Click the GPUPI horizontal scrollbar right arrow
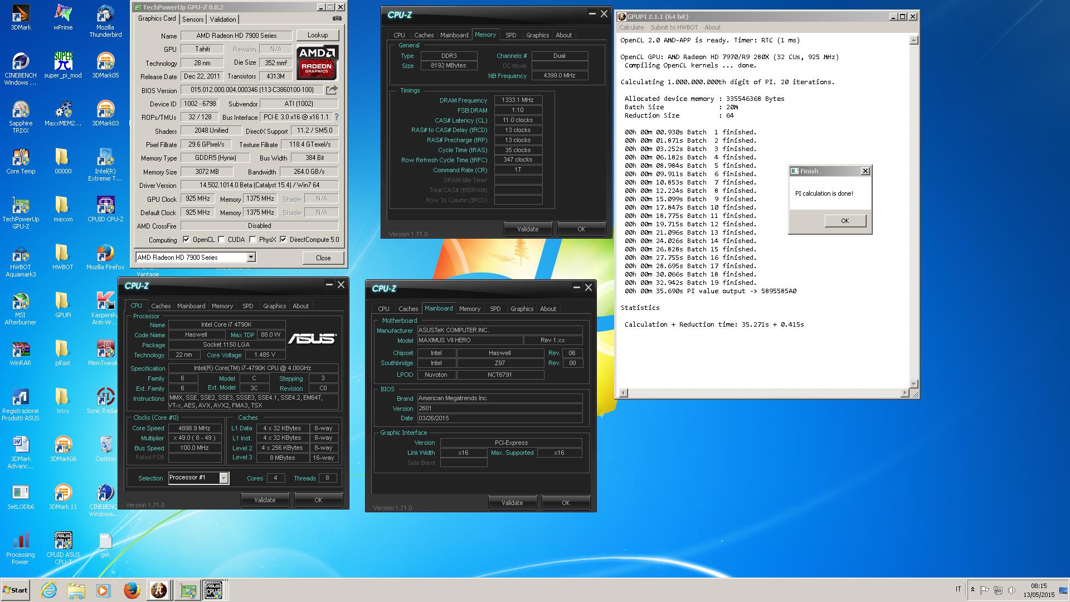Image resolution: width=1070 pixels, height=602 pixels. [904, 393]
